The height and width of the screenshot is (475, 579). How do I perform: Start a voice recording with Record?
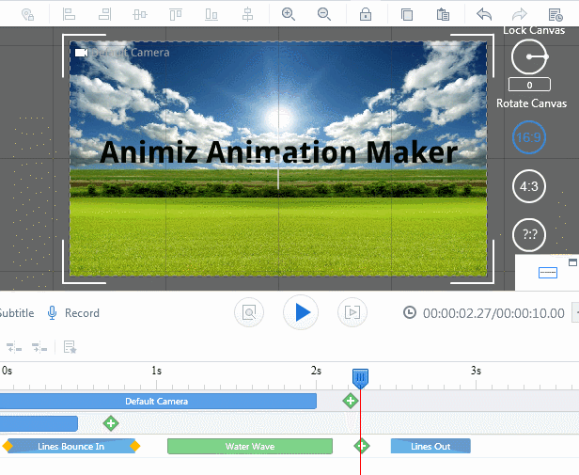(73, 313)
